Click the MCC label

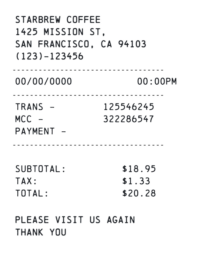(23, 119)
